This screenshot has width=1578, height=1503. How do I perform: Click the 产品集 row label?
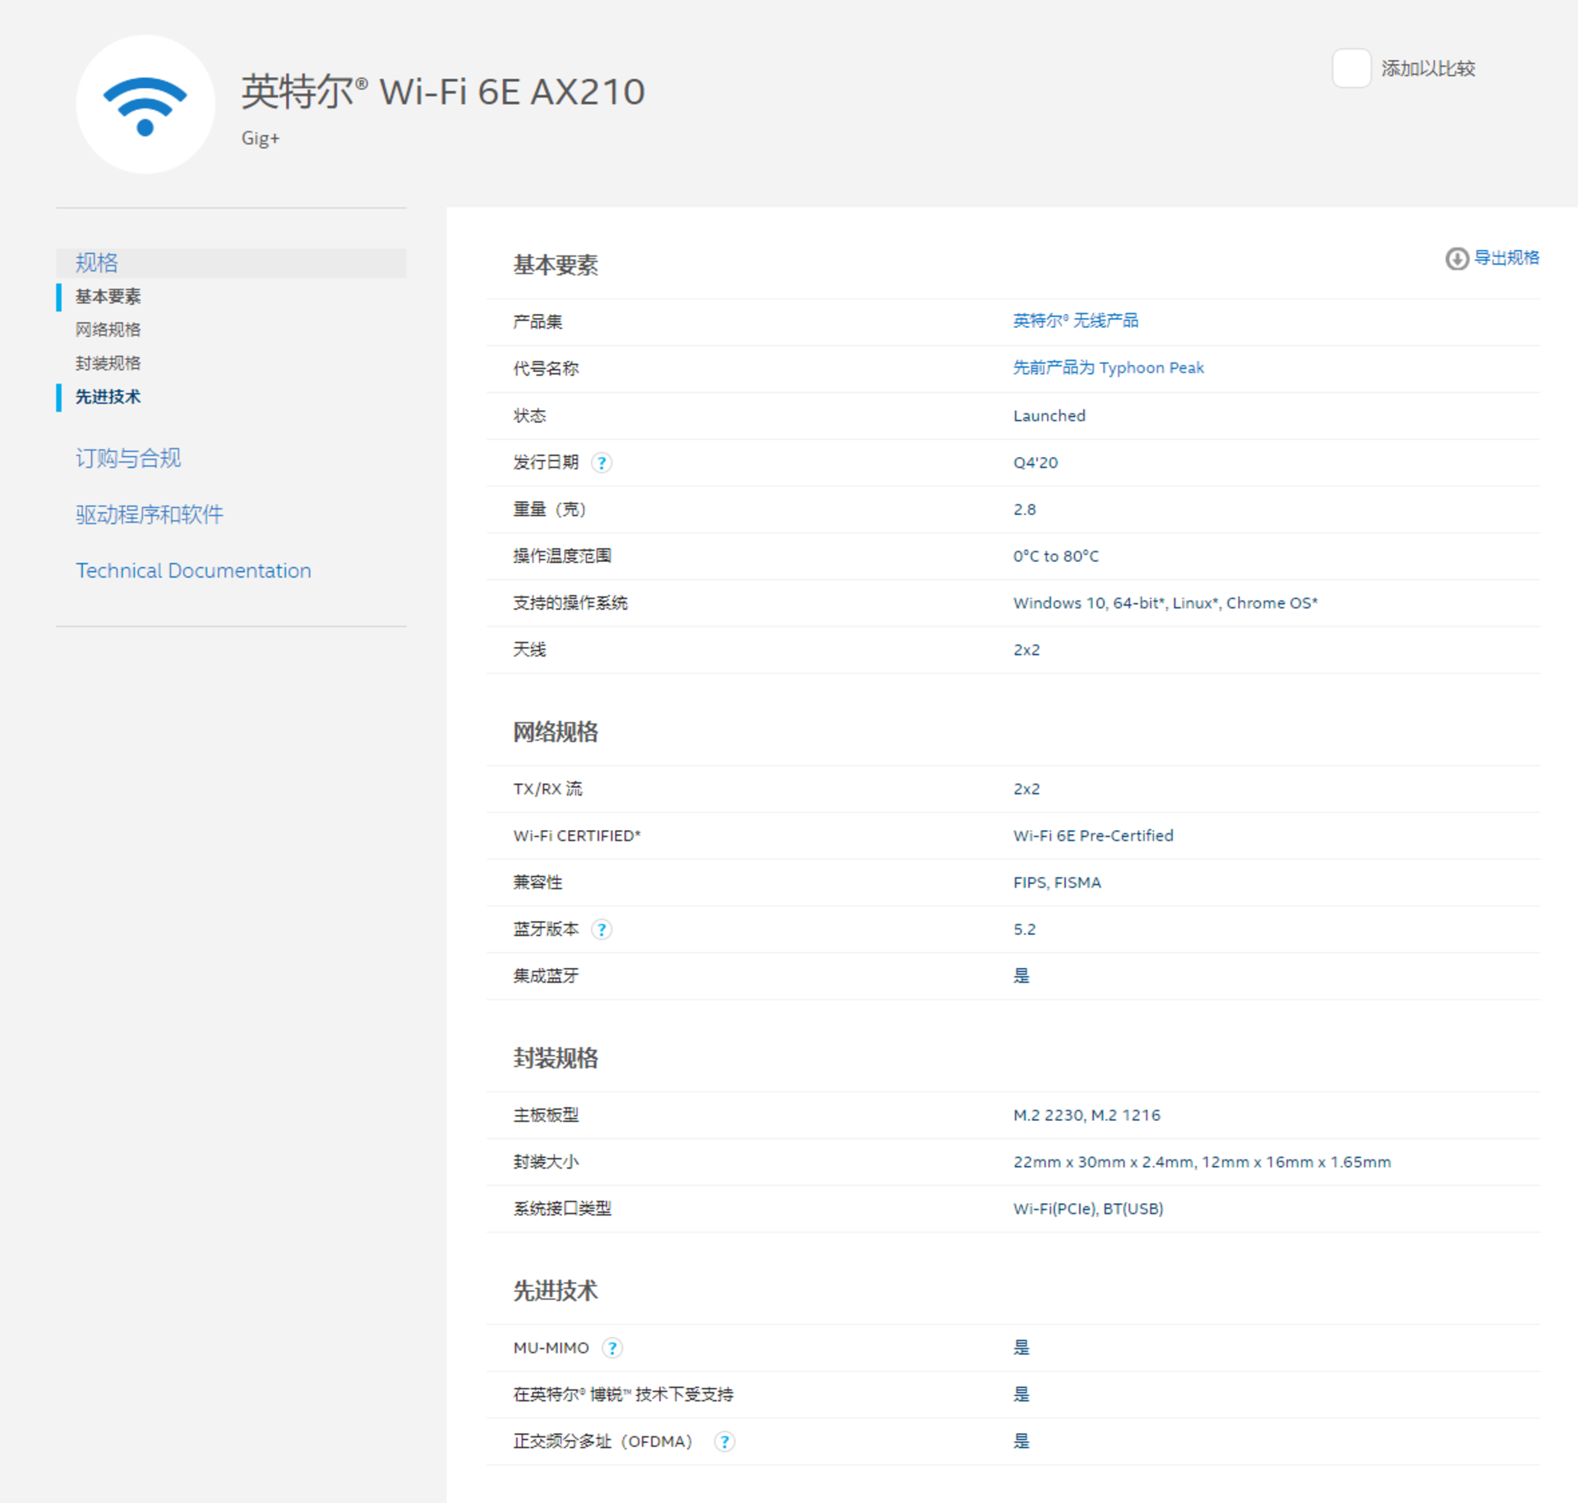pyautogui.click(x=538, y=322)
